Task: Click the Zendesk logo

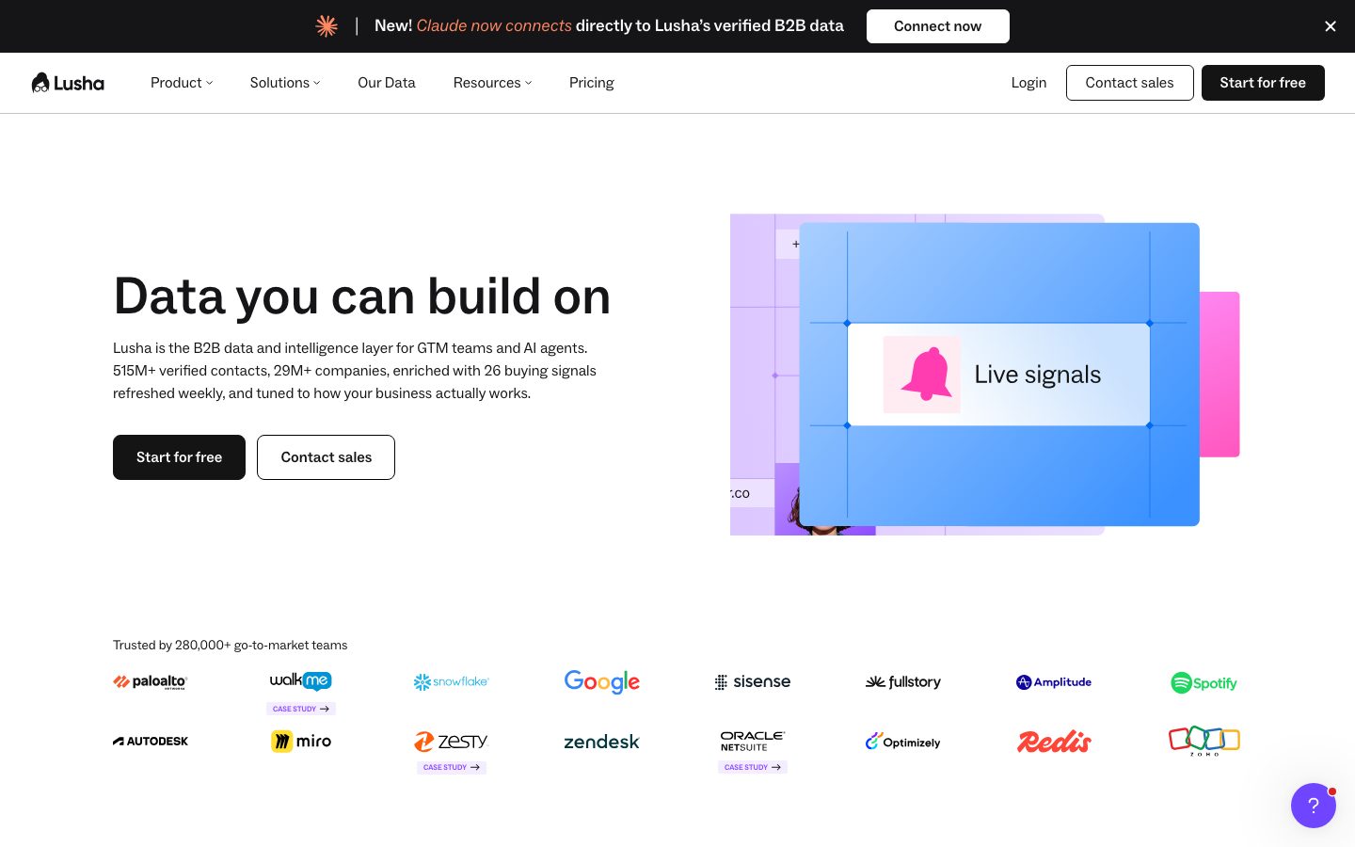Action: 602,742
